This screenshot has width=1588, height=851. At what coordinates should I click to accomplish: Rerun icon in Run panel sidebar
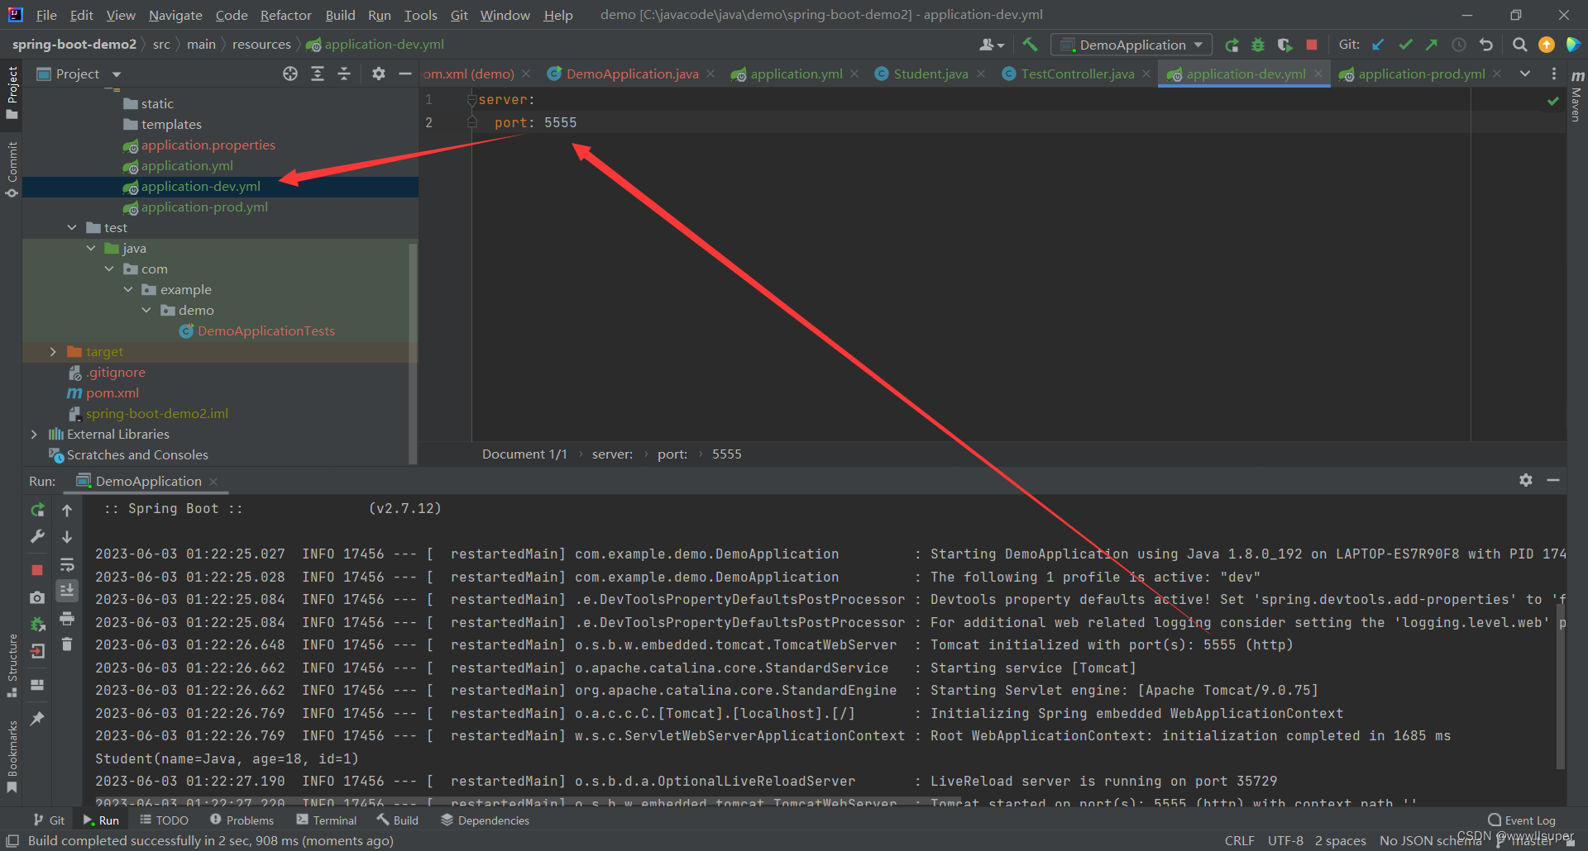point(37,510)
